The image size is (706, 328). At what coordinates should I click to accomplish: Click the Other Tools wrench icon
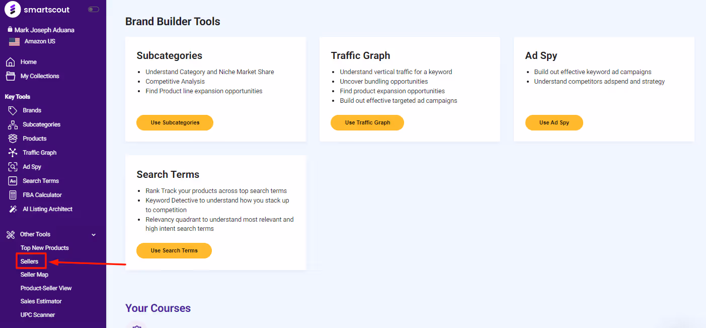point(11,234)
